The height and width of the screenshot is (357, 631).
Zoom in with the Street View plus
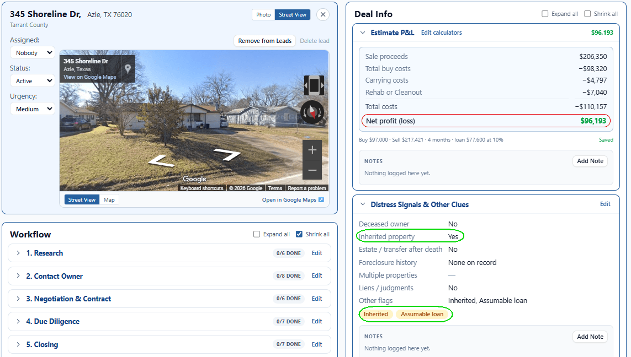312,150
